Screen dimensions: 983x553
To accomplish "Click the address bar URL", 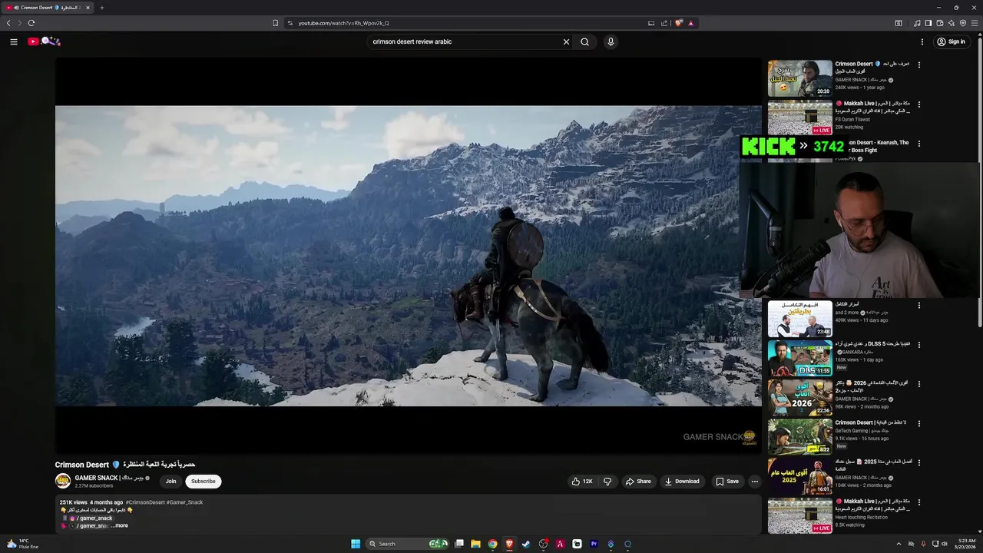I will [x=343, y=23].
